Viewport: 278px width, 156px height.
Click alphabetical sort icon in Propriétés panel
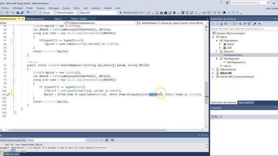pos(216,117)
